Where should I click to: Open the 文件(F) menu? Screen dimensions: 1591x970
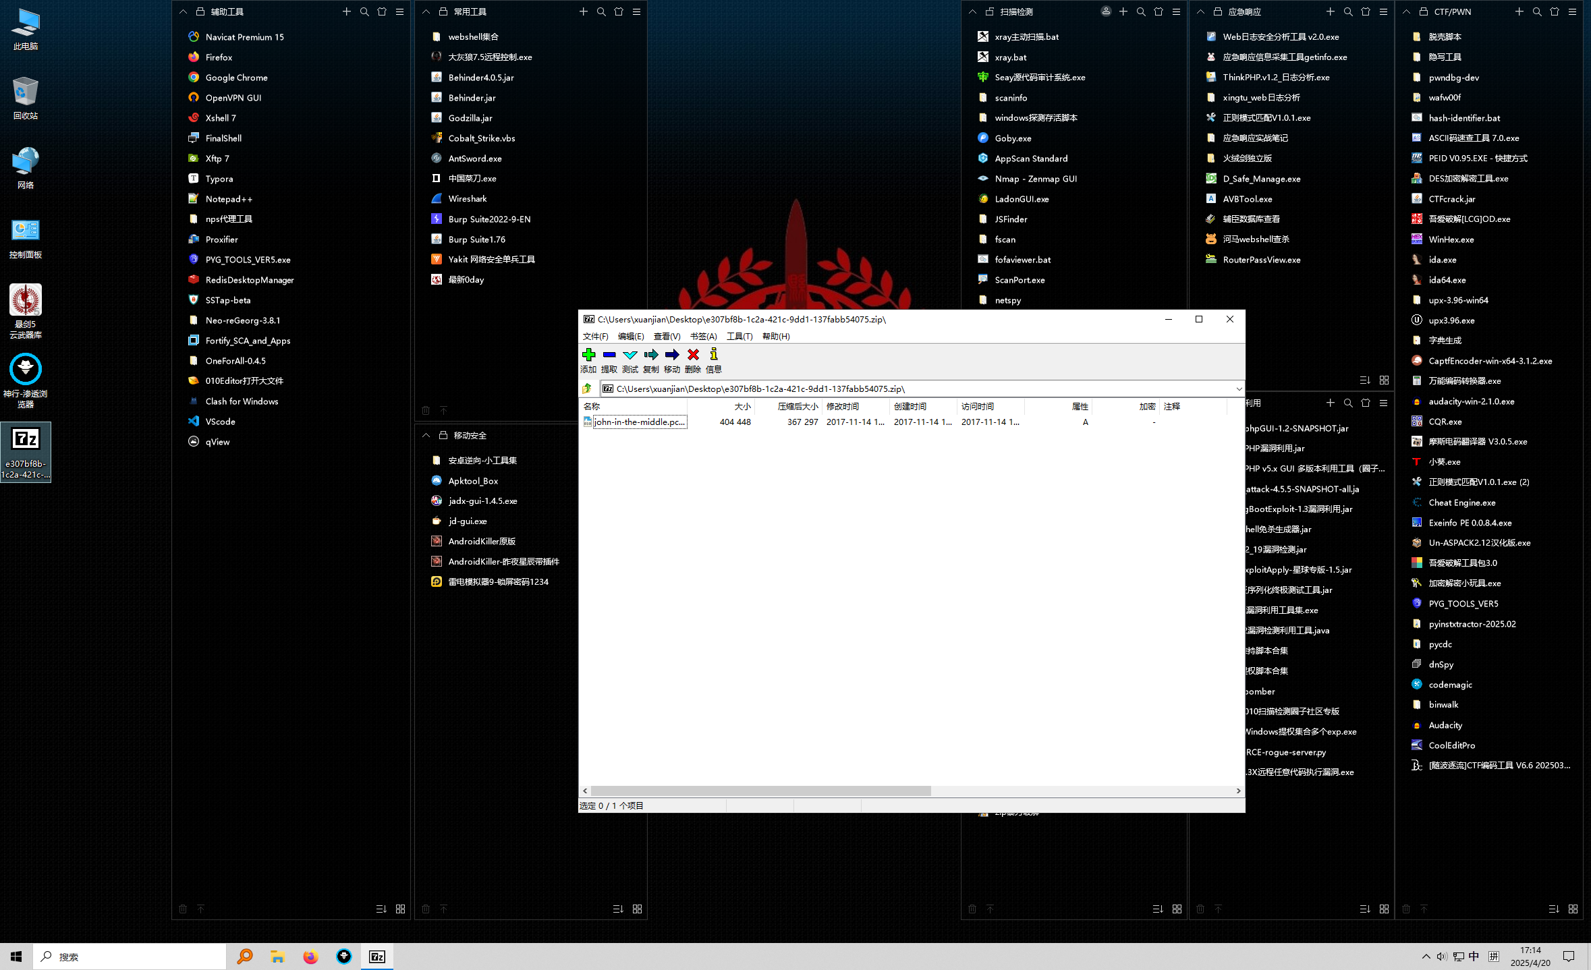[595, 336]
